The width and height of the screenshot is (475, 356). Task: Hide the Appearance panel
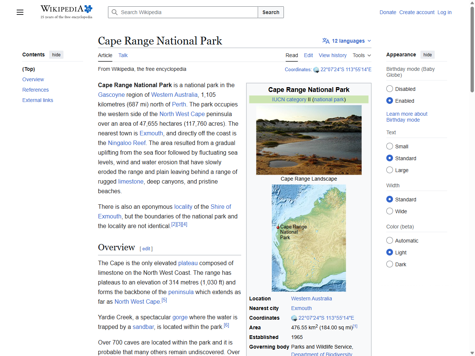click(427, 55)
